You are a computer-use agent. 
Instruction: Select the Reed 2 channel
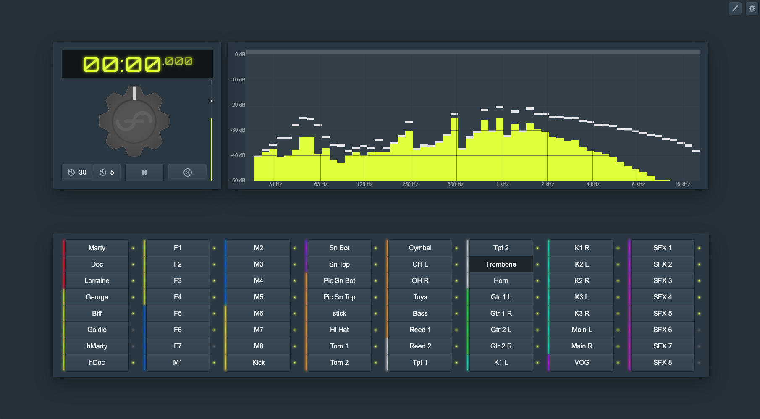point(420,346)
